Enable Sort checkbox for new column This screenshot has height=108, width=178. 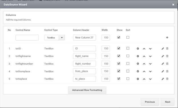tap(128, 37)
